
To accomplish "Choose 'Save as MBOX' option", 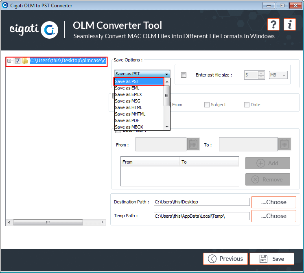I will 139,127.
